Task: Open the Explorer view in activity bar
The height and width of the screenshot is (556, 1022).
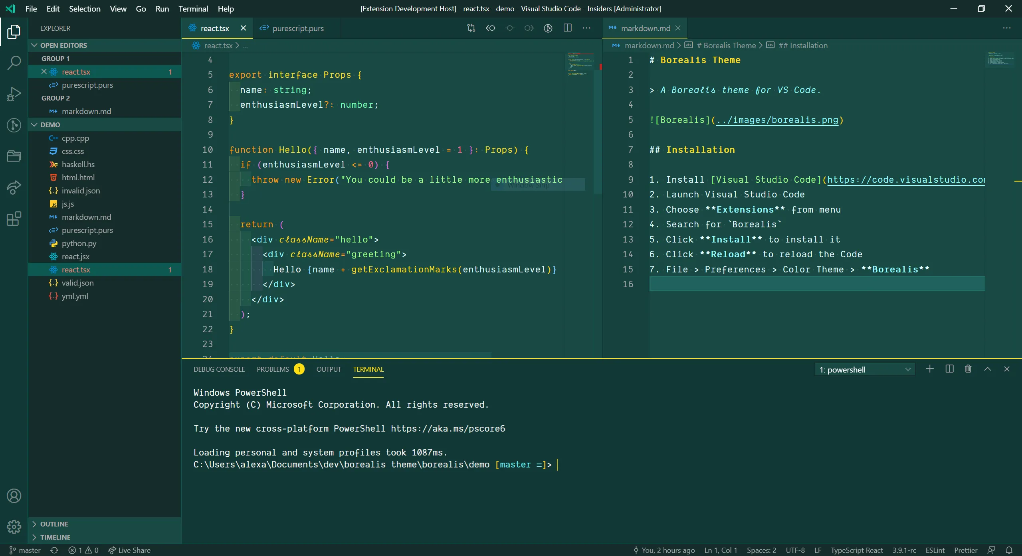Action: coord(14,32)
